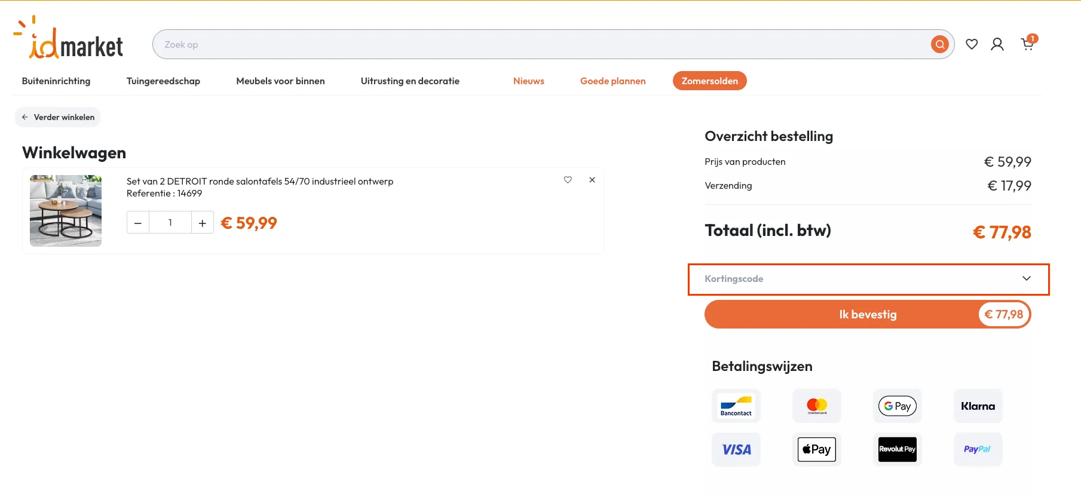Click the Overzicht bestelling heading
This screenshot has height=494, width=1081.
769,136
